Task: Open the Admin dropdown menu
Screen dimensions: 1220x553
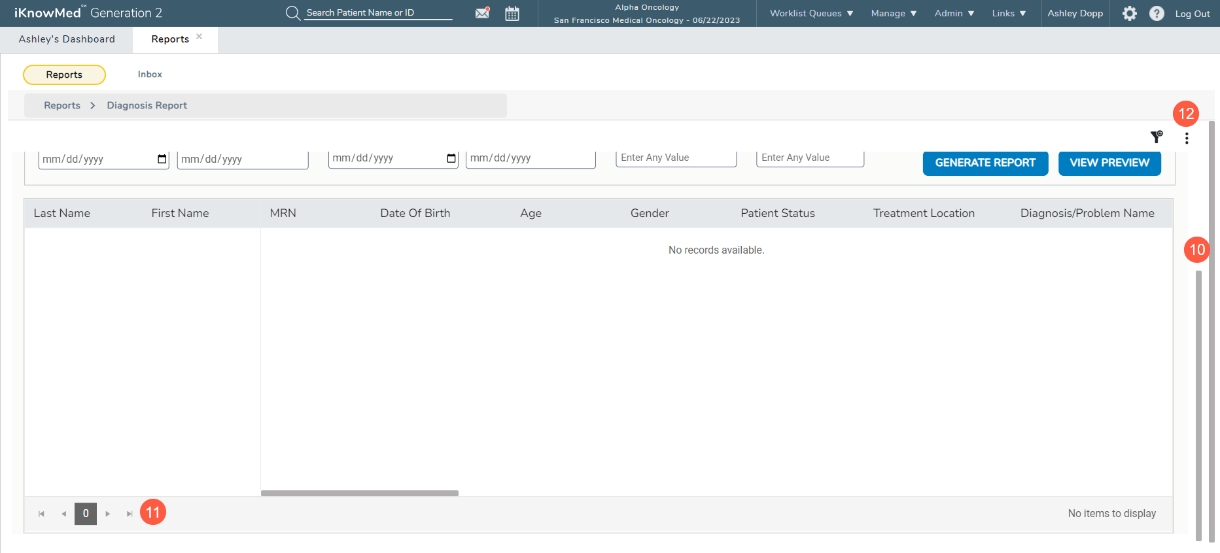Action: (x=954, y=13)
